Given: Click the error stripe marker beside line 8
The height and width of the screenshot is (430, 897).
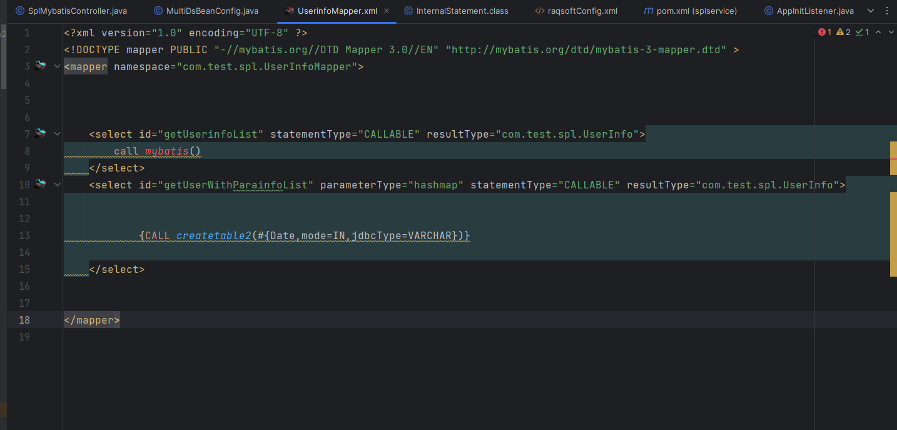Looking at the screenshot, I should coord(893,158).
